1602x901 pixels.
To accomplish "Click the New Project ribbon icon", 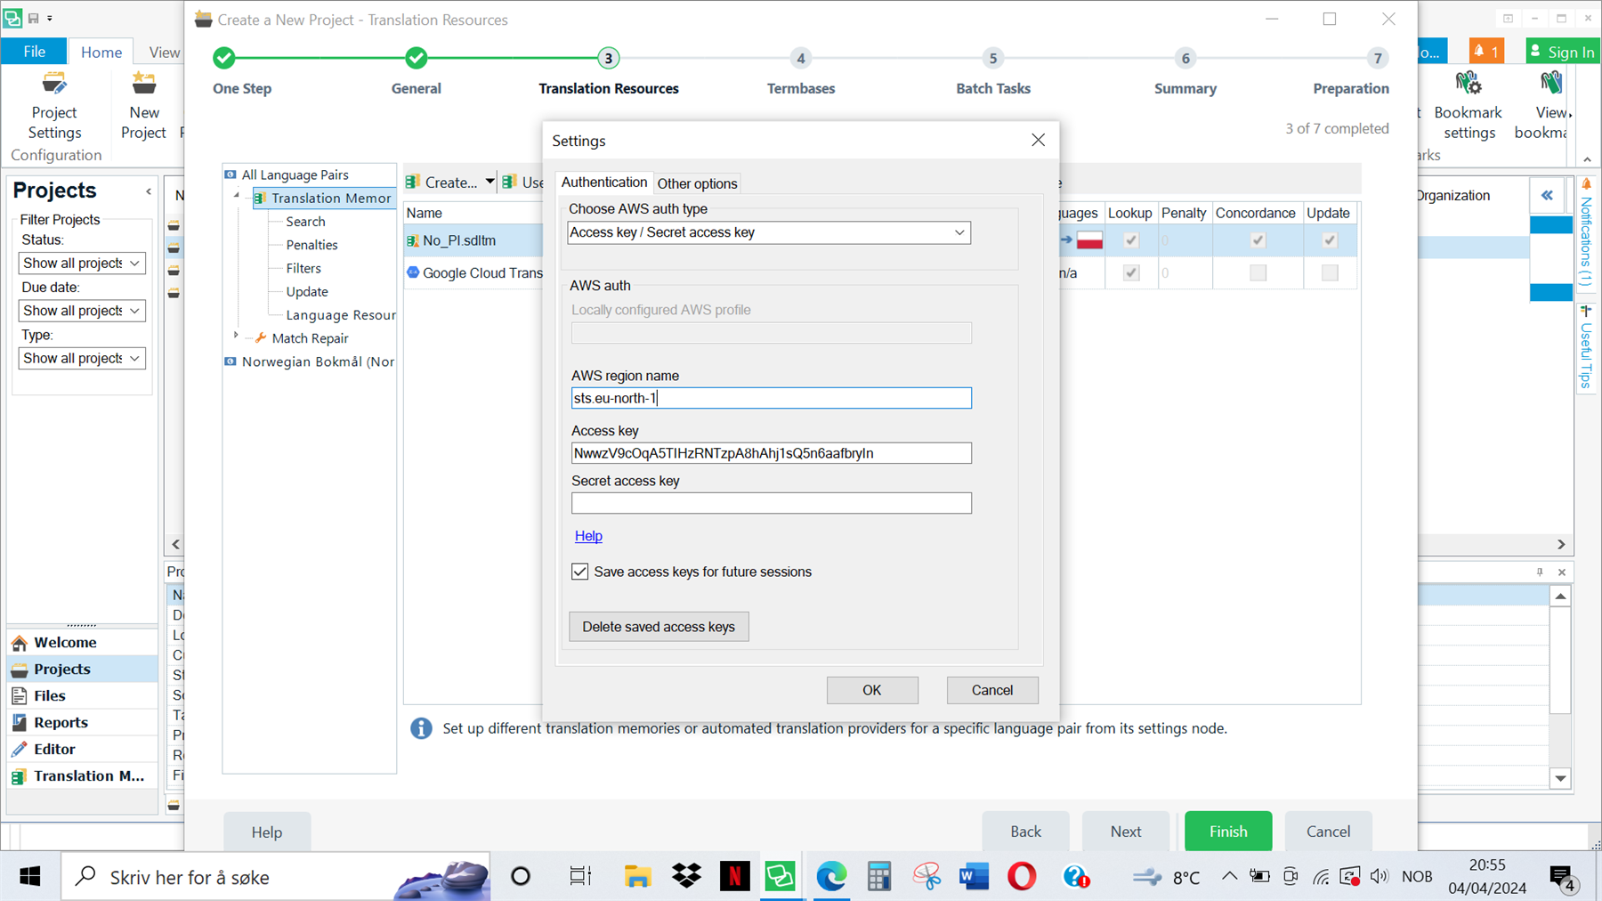I will click(x=143, y=106).
